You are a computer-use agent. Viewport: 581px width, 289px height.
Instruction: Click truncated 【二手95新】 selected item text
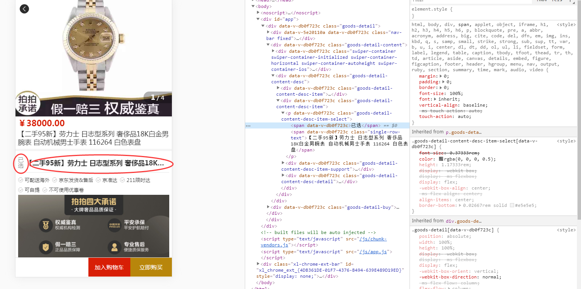97,163
